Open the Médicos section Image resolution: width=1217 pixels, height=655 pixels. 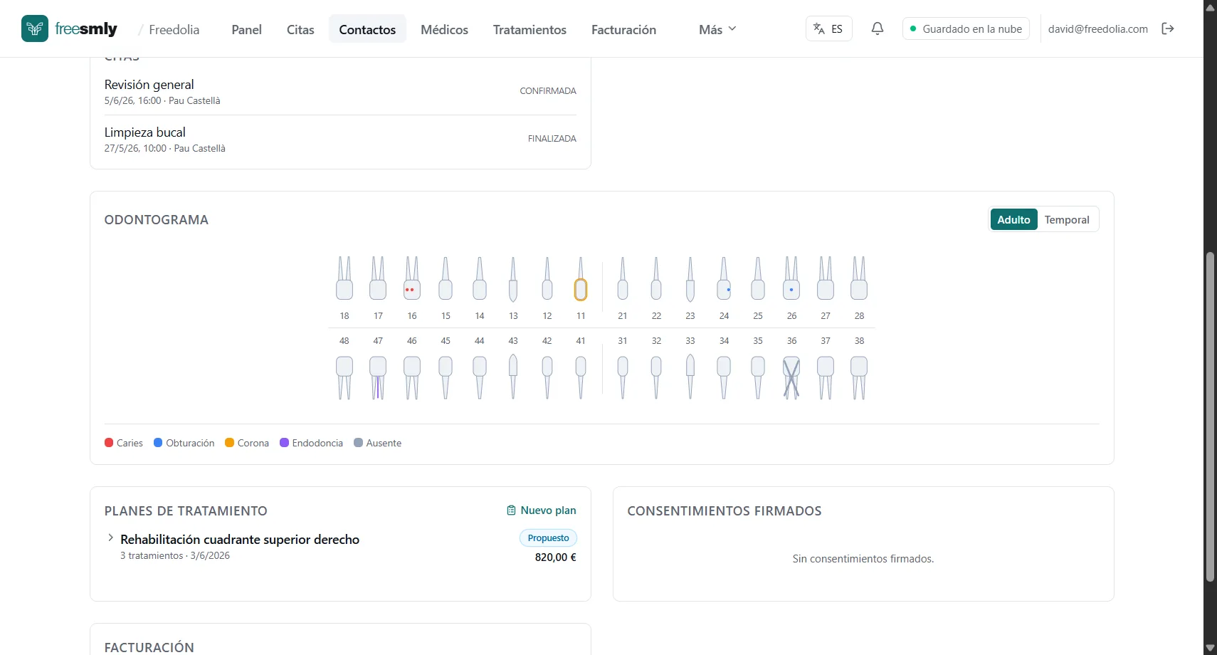coord(444,29)
